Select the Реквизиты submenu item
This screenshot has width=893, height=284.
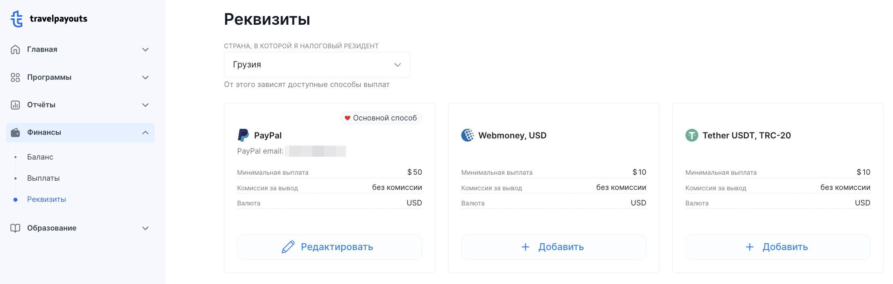47,199
